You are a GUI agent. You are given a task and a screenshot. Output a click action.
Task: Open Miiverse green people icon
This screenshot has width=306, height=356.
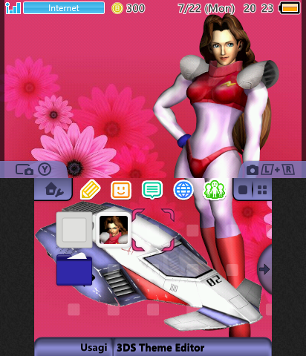point(214,190)
